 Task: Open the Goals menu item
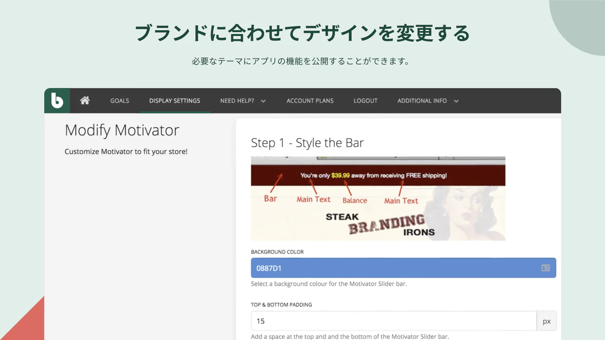pos(120,101)
